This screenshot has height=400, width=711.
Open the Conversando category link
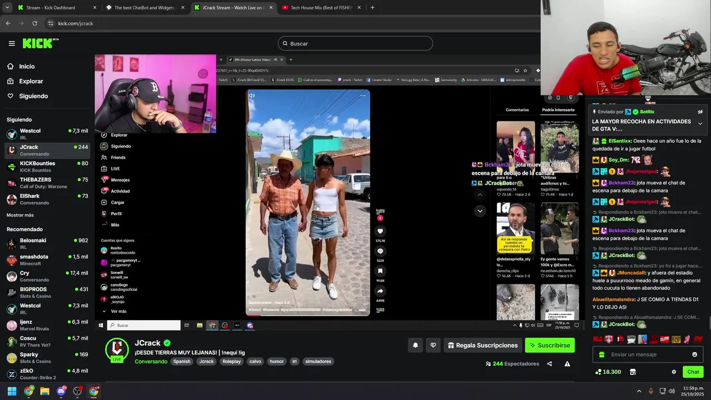click(151, 361)
